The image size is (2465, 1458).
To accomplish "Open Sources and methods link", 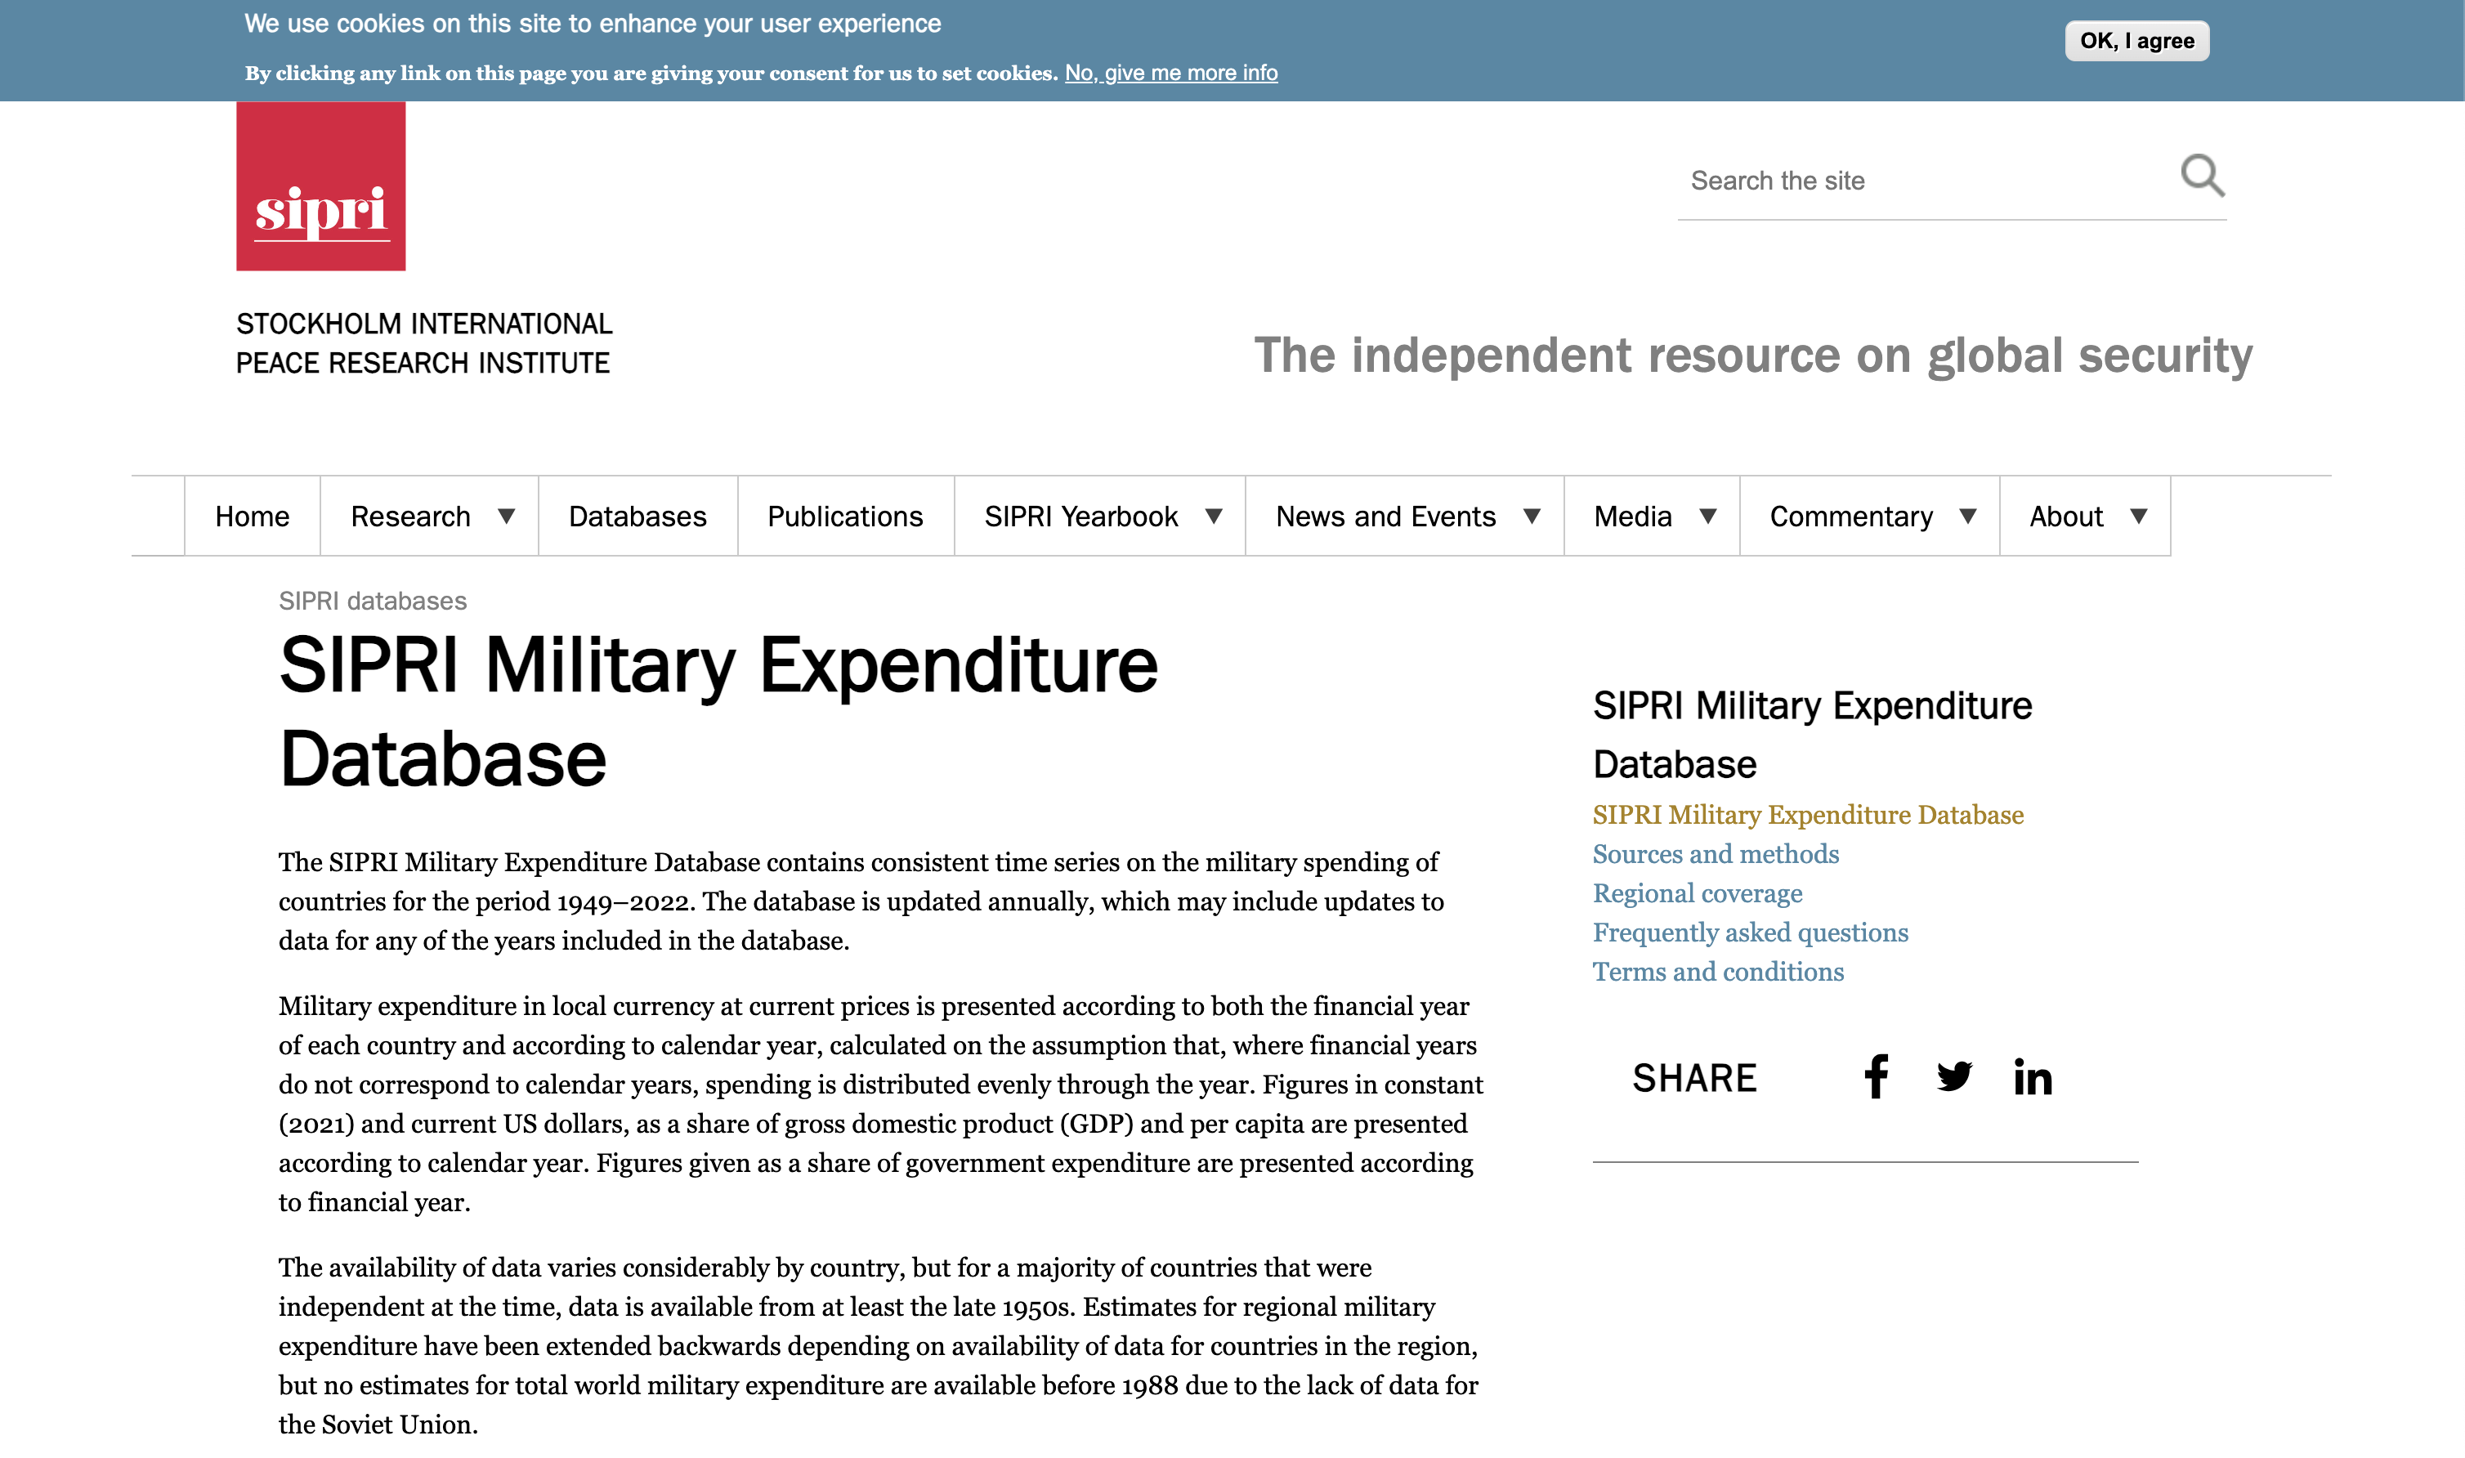I will 1716,854.
